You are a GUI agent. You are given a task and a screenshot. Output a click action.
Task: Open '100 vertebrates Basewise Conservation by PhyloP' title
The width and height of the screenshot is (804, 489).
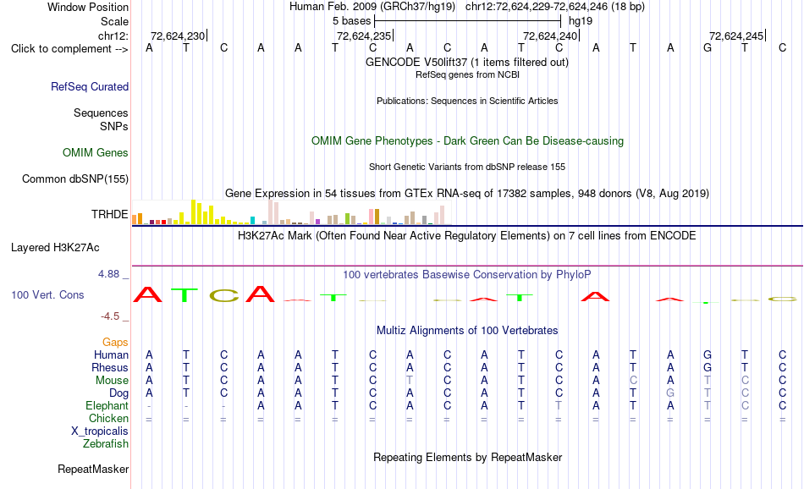tap(467, 275)
